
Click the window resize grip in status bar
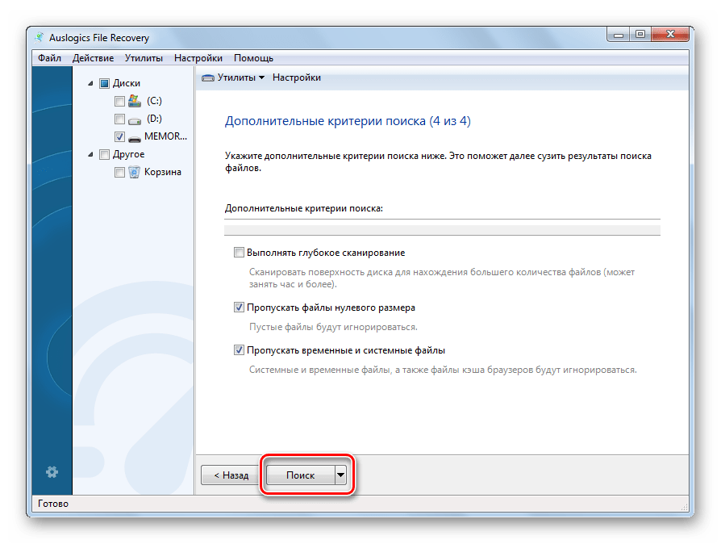(x=684, y=506)
